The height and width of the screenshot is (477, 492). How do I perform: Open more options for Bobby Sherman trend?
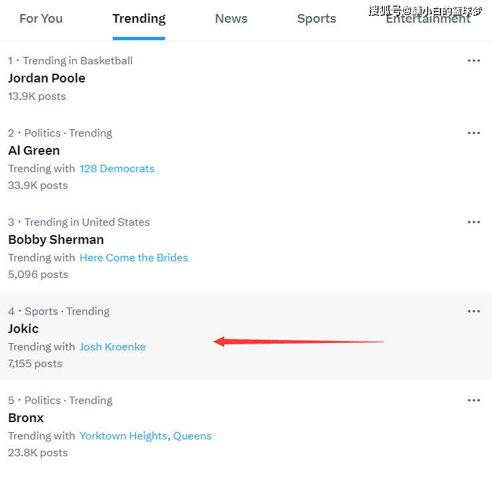[473, 222]
